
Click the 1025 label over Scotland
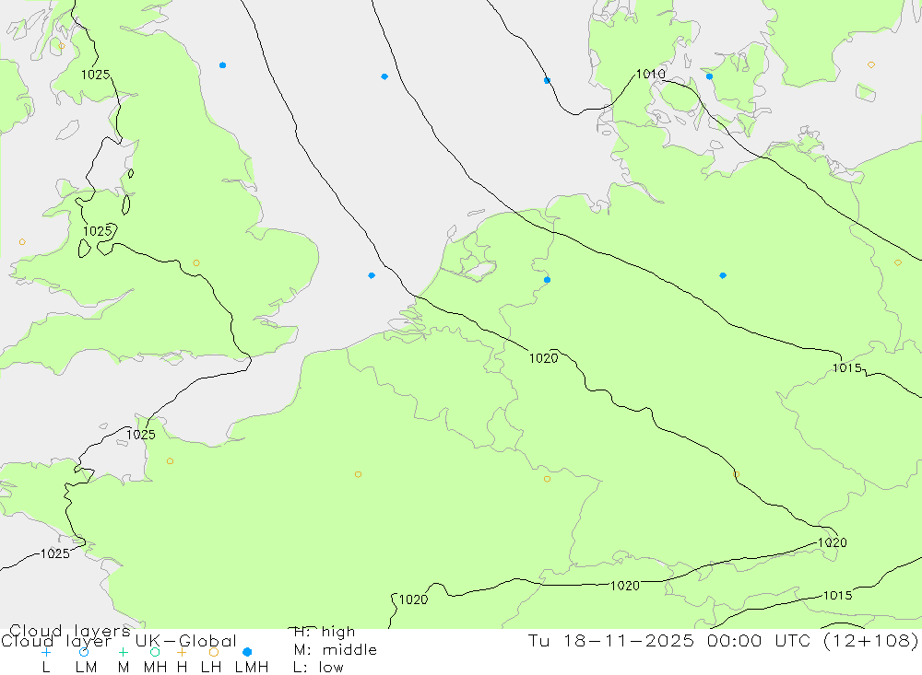point(95,75)
